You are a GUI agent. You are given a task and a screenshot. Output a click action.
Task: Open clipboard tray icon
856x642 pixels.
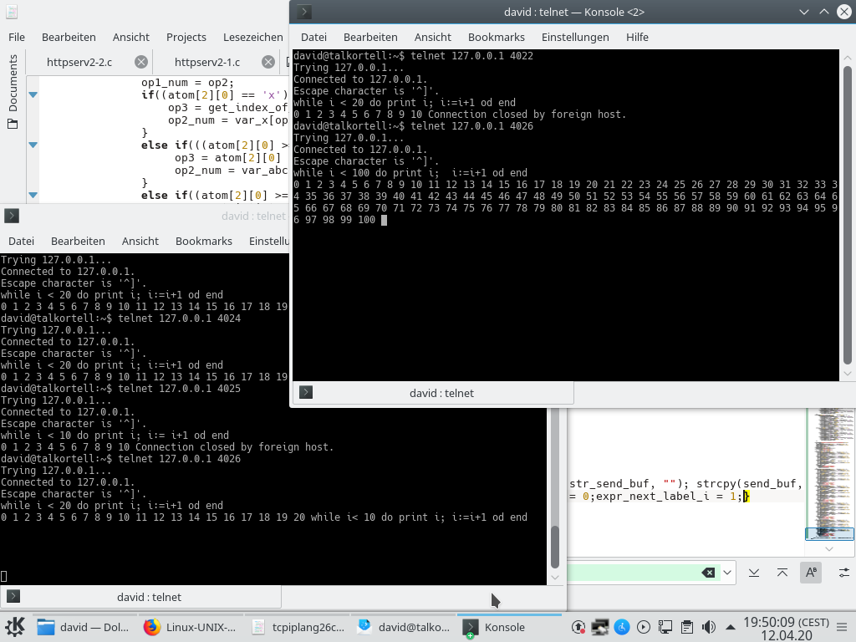(x=687, y=627)
